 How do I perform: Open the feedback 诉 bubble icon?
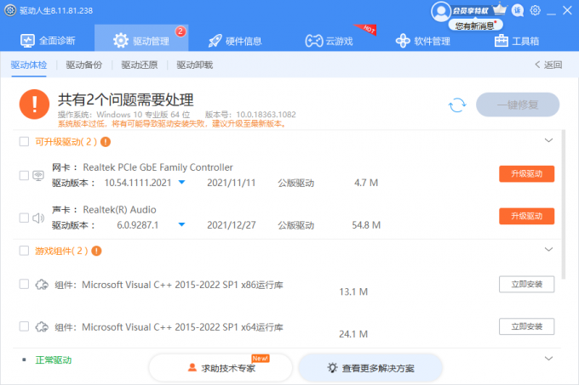518,10
